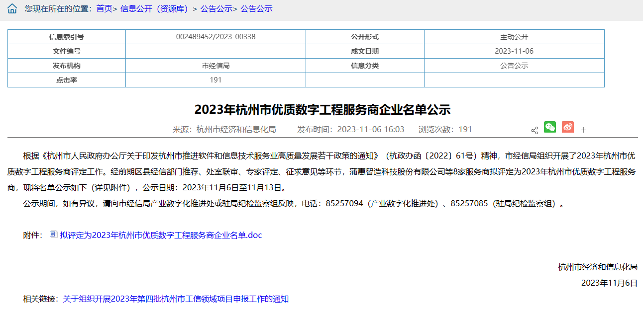Share the notice via the Weibo icon
643x311 pixels.
click(568, 127)
